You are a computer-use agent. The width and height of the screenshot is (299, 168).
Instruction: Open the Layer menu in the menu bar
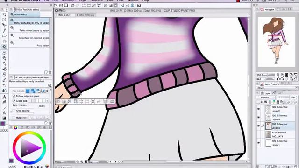coord(83,1)
